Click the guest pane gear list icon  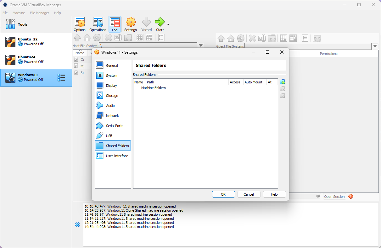[x=317, y=38]
